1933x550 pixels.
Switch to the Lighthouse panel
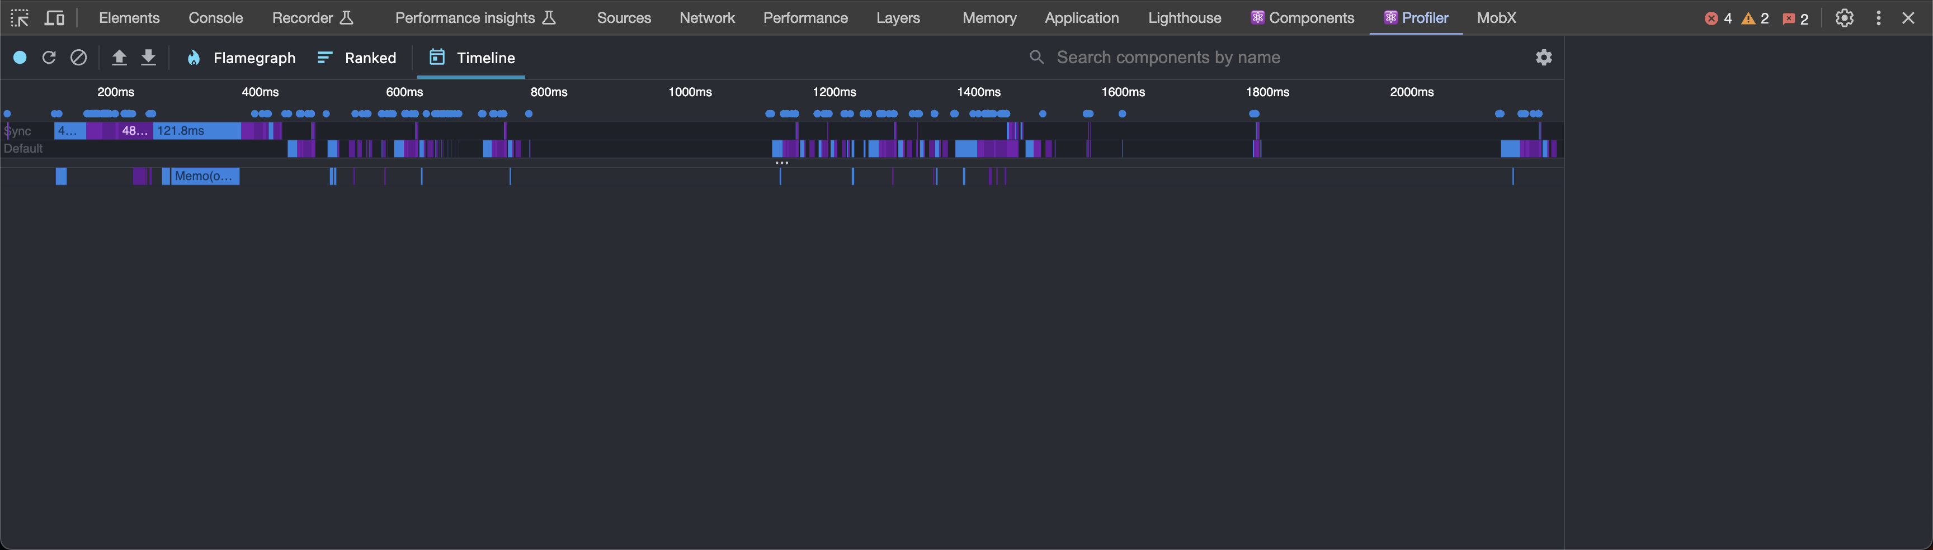(x=1184, y=17)
